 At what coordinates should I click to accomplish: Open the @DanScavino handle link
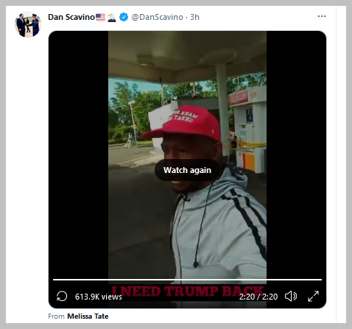(157, 17)
